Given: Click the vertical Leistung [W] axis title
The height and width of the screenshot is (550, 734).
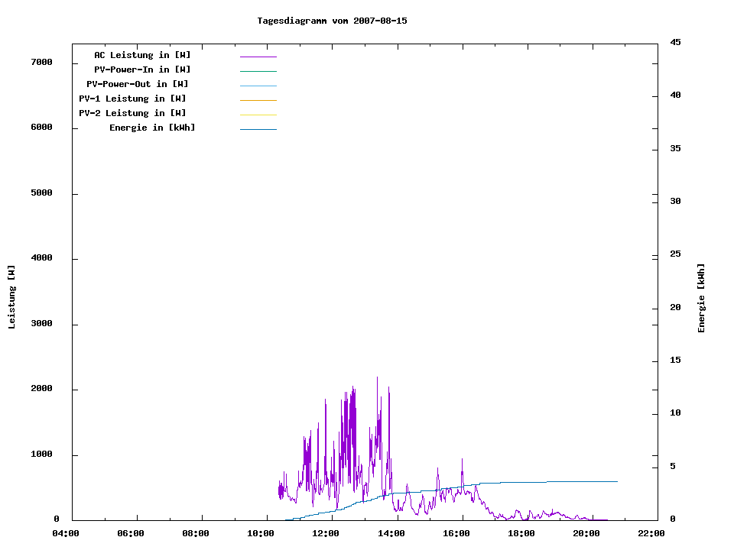Looking at the screenshot, I should coord(11,297).
